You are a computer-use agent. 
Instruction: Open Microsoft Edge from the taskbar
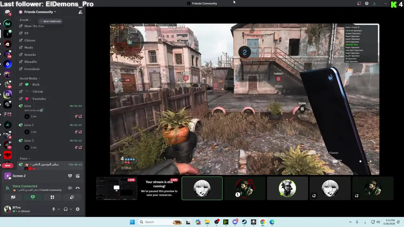point(272,222)
